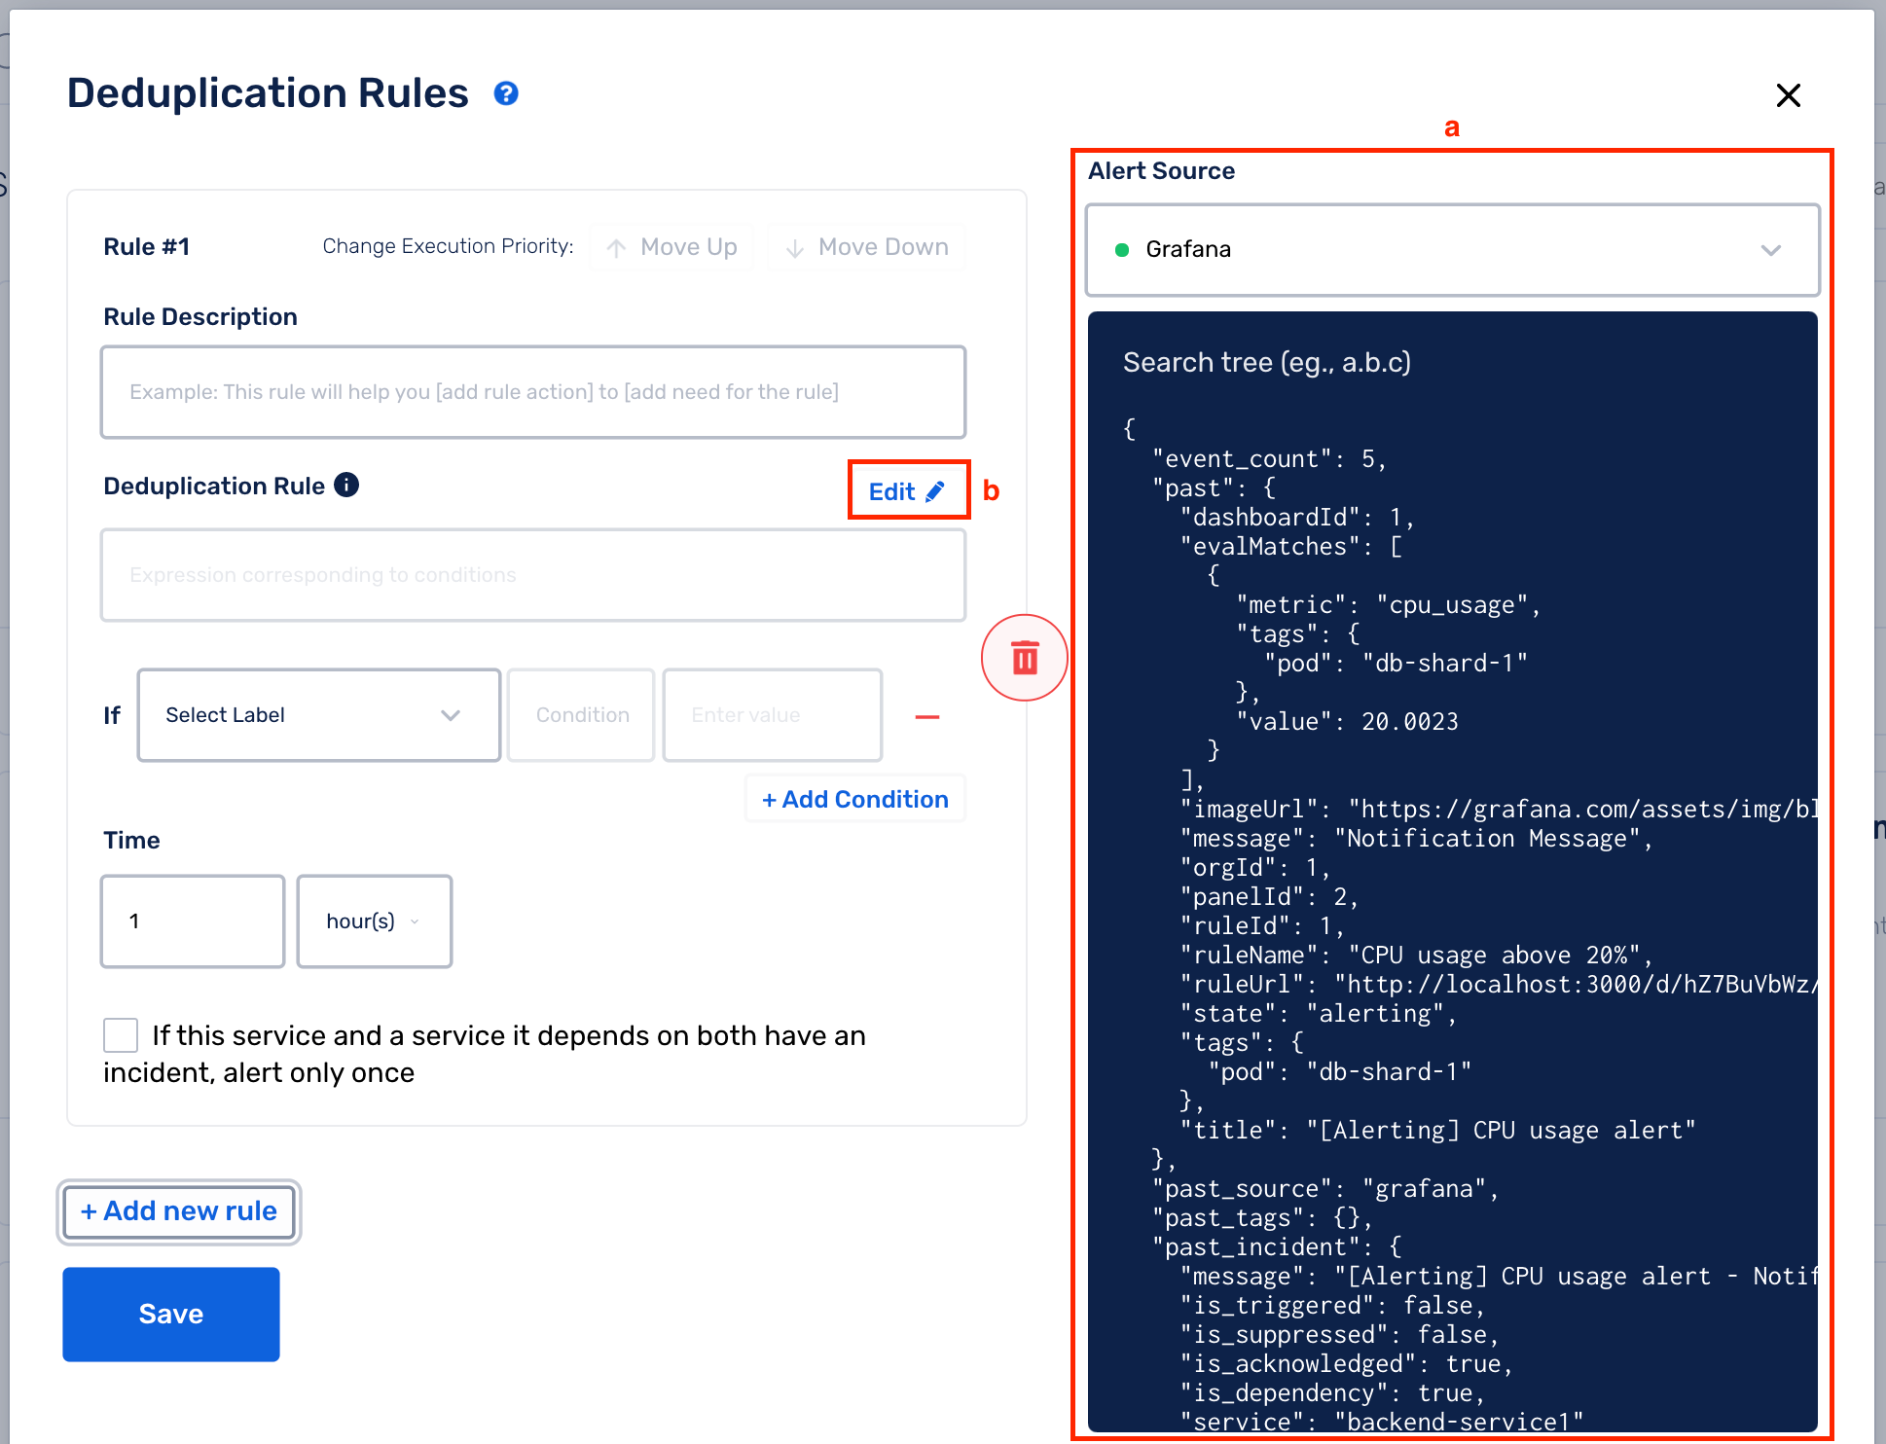
Task: Focus the Rule Description text field
Action: click(x=533, y=392)
